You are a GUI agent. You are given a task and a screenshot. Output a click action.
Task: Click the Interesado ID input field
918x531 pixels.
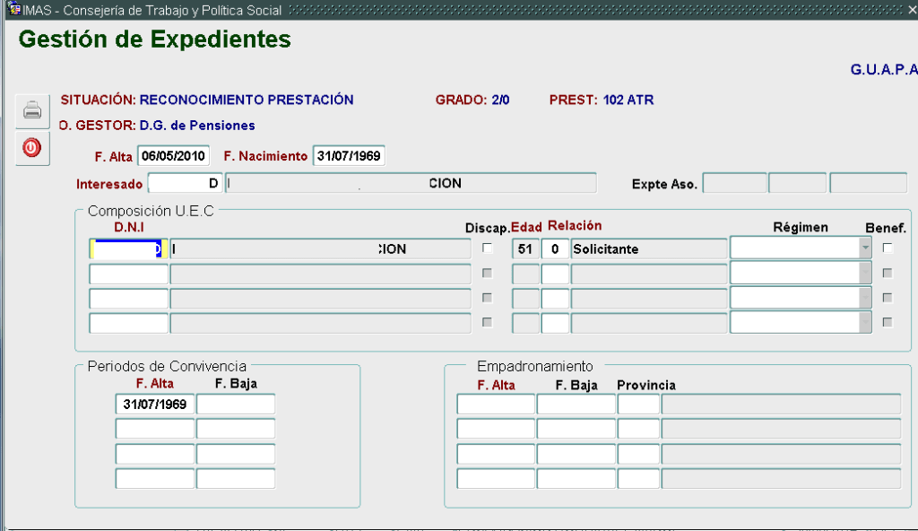pos(185,183)
